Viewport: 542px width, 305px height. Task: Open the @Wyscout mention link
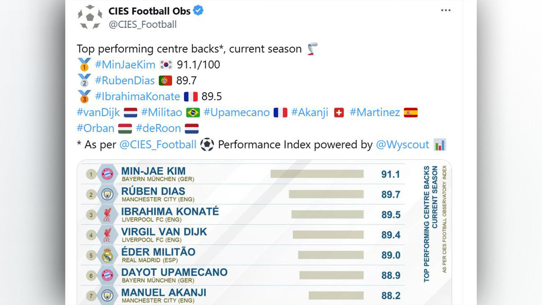pos(402,145)
